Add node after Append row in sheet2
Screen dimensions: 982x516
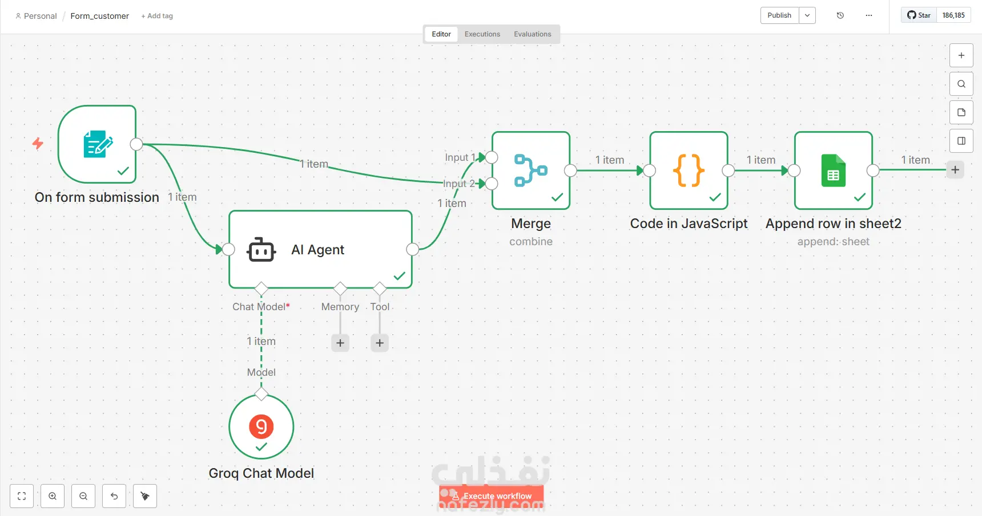[955, 169]
